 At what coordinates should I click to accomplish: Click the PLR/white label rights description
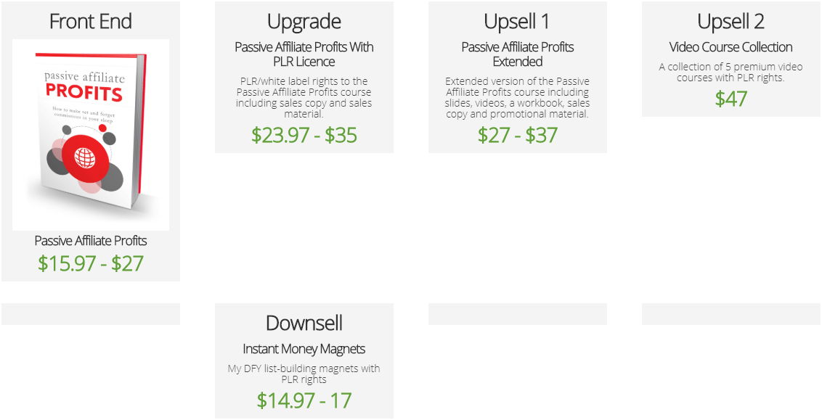pos(304,97)
